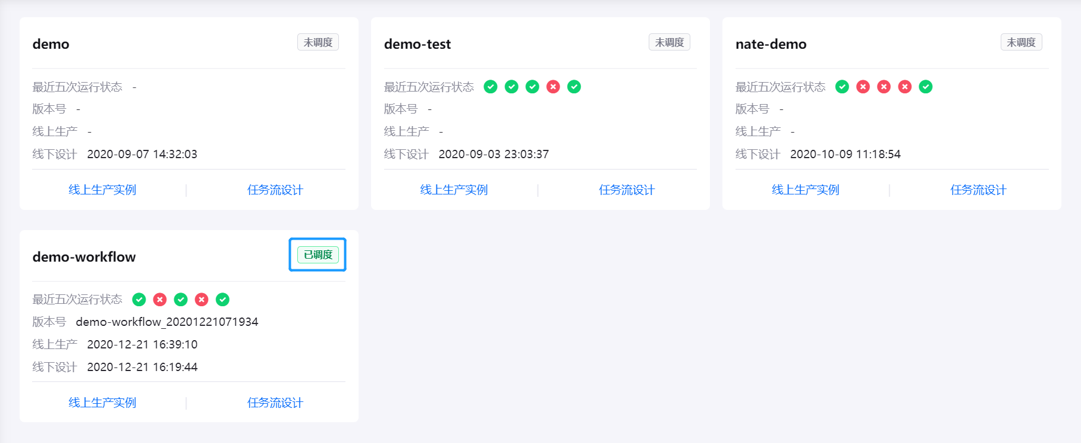Image resolution: width=1081 pixels, height=443 pixels.
Task: Click the failed run icon in demo-test card
Action: [553, 87]
